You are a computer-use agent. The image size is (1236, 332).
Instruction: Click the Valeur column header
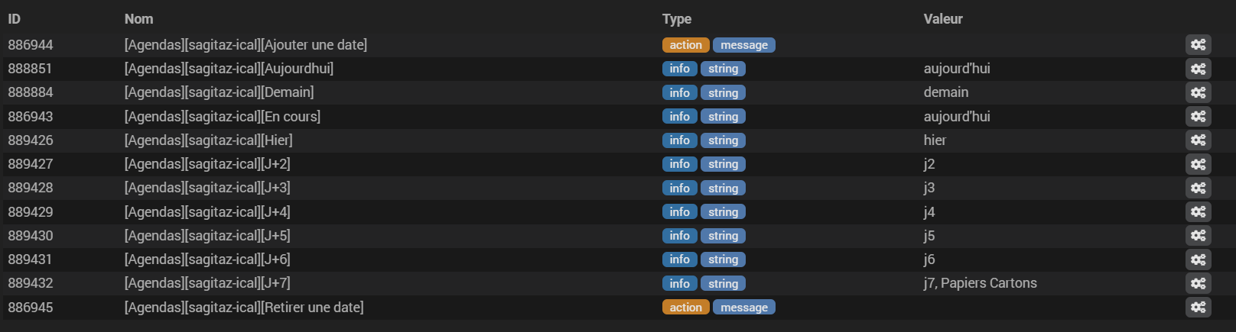click(943, 19)
